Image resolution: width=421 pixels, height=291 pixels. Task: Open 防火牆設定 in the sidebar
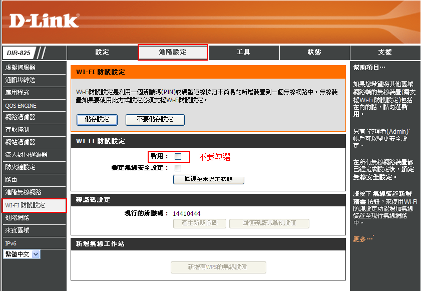click(34, 167)
